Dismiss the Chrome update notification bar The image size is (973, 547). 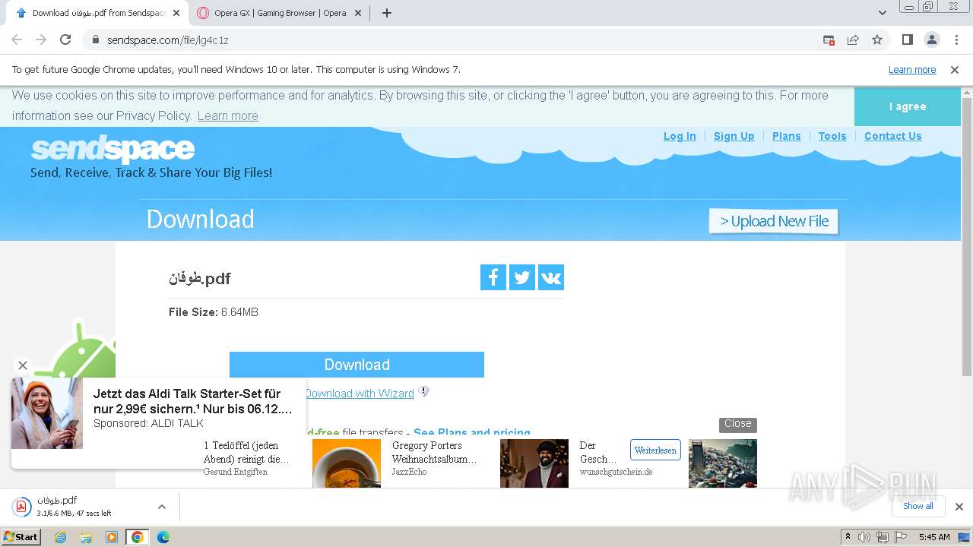[x=955, y=70]
